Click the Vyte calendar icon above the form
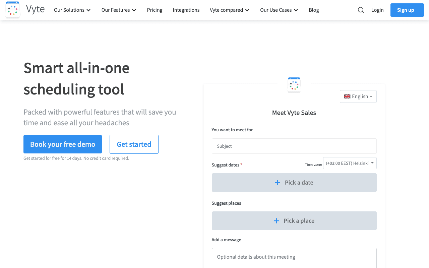429x268 pixels. 294,85
